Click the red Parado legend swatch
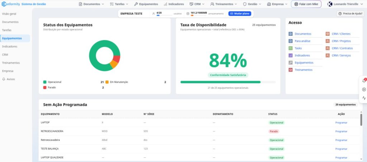This screenshot has height=162, width=367. click(x=45, y=88)
